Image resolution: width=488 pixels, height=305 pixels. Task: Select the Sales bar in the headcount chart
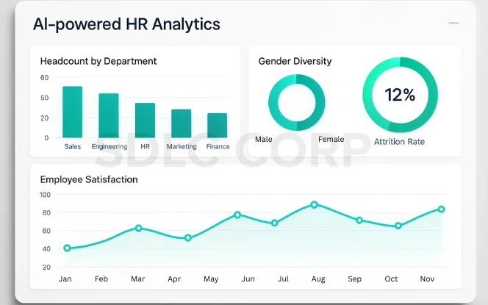click(72, 112)
